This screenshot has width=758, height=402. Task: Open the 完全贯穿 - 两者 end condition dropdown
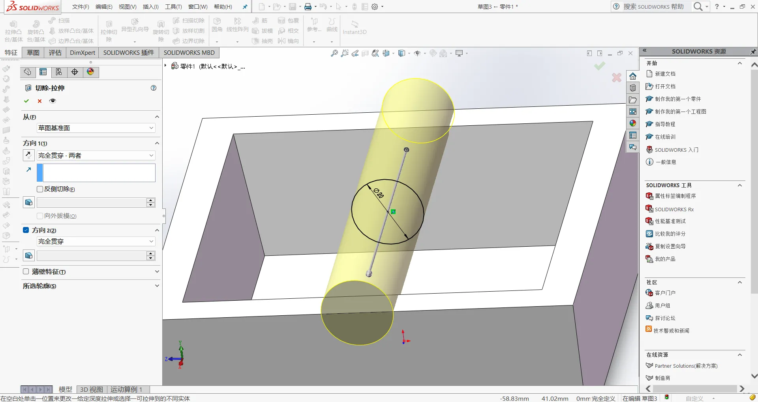[96, 156]
